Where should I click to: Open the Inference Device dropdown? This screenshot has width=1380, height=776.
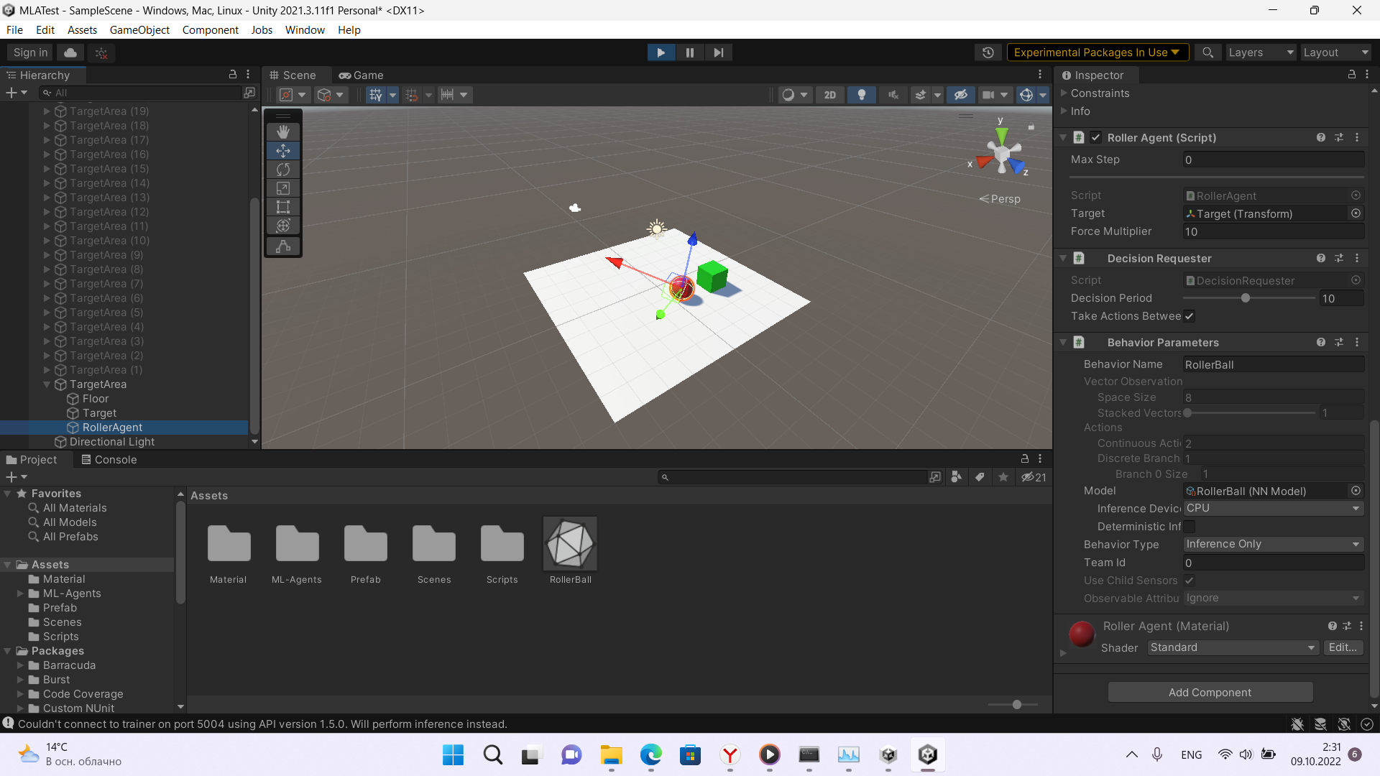click(x=1273, y=508)
